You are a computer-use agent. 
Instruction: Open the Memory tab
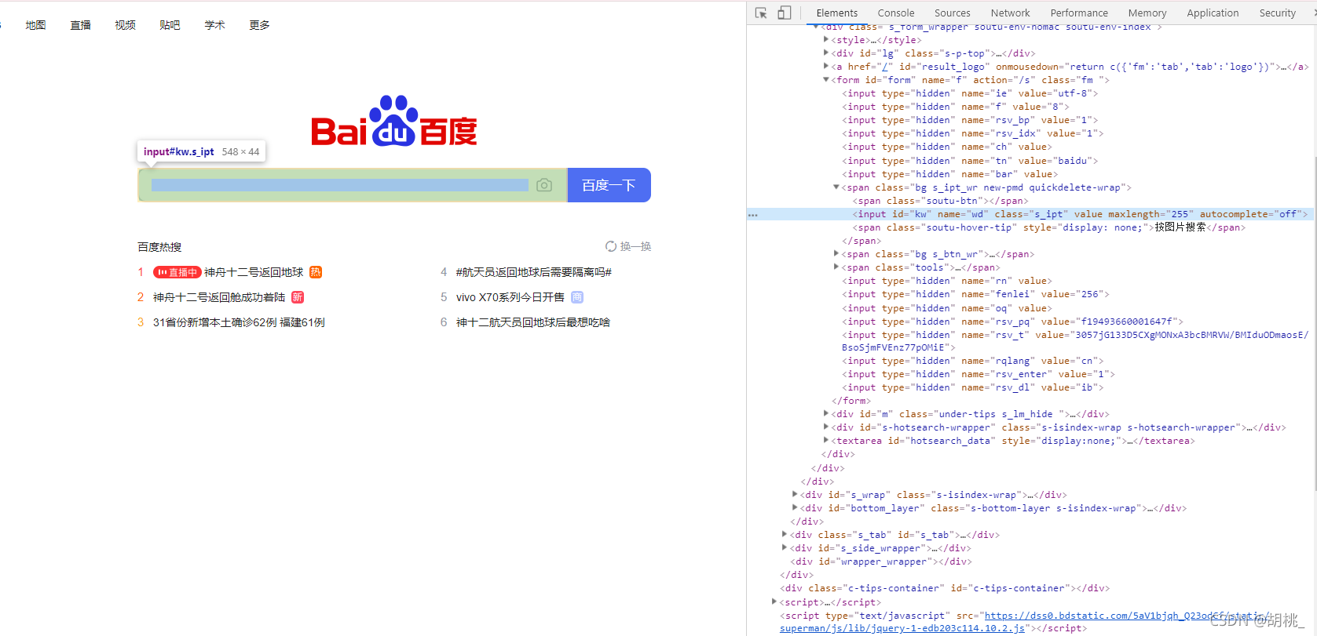pyautogui.click(x=1147, y=13)
